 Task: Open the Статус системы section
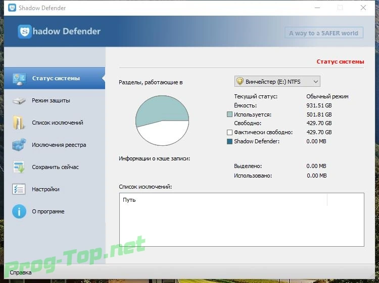tap(55, 78)
